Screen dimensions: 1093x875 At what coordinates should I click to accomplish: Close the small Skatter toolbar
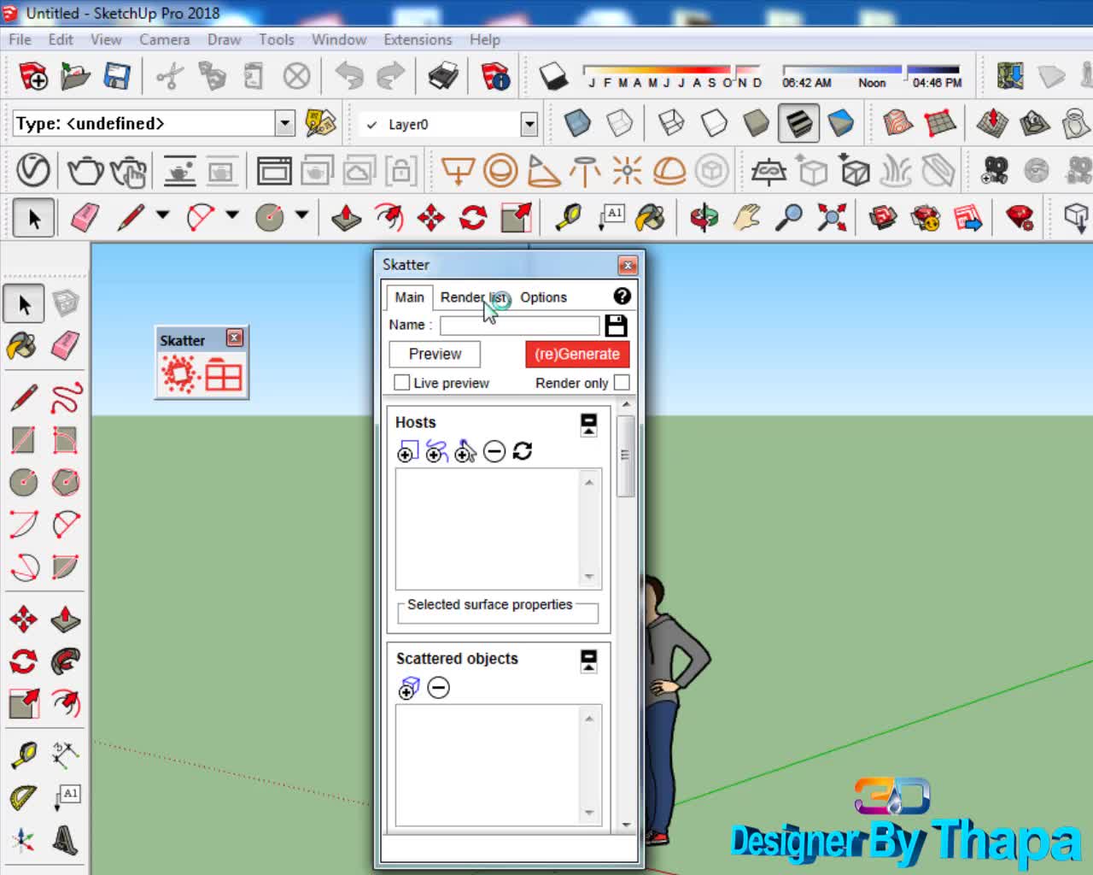235,338
